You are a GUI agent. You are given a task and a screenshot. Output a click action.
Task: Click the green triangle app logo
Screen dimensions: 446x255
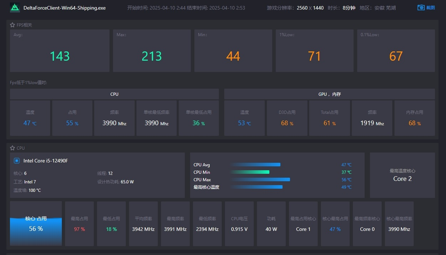15,8
